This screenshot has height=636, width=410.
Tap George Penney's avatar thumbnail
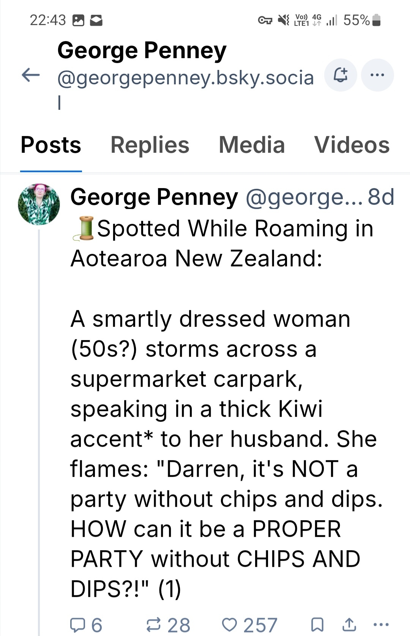click(x=39, y=204)
